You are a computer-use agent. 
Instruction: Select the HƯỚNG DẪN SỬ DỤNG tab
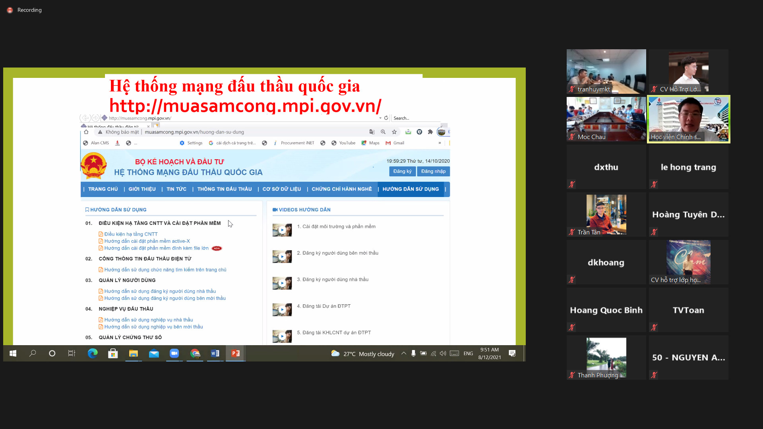411,189
